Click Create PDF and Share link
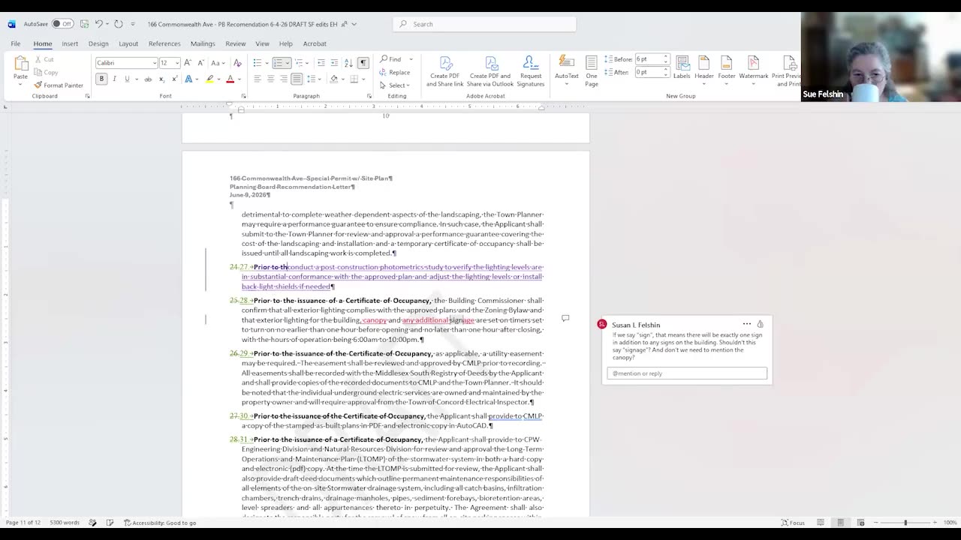Viewport: 961px width, 540px height. pyautogui.click(x=445, y=71)
